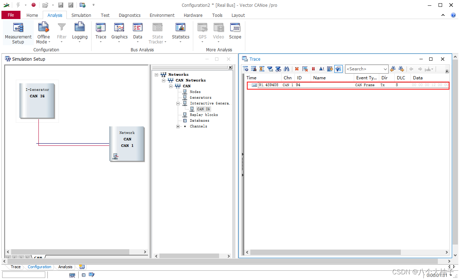Viewport: 459px width, 279px height.
Task: Click the database icon in status bar
Action: (84, 275)
